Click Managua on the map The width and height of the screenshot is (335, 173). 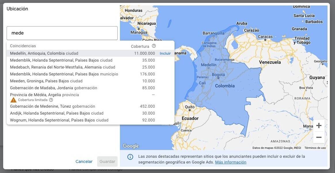[139, 33]
